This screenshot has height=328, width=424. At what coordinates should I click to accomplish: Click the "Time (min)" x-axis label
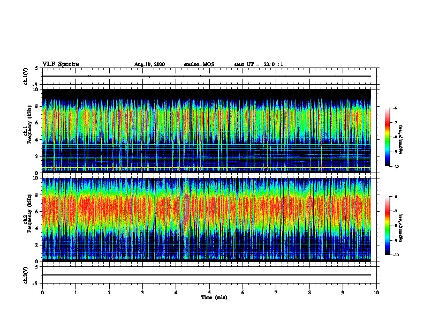(214, 297)
